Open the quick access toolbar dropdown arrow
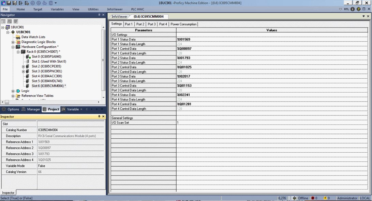This screenshot has width=372, height=201. tap(56, 3)
